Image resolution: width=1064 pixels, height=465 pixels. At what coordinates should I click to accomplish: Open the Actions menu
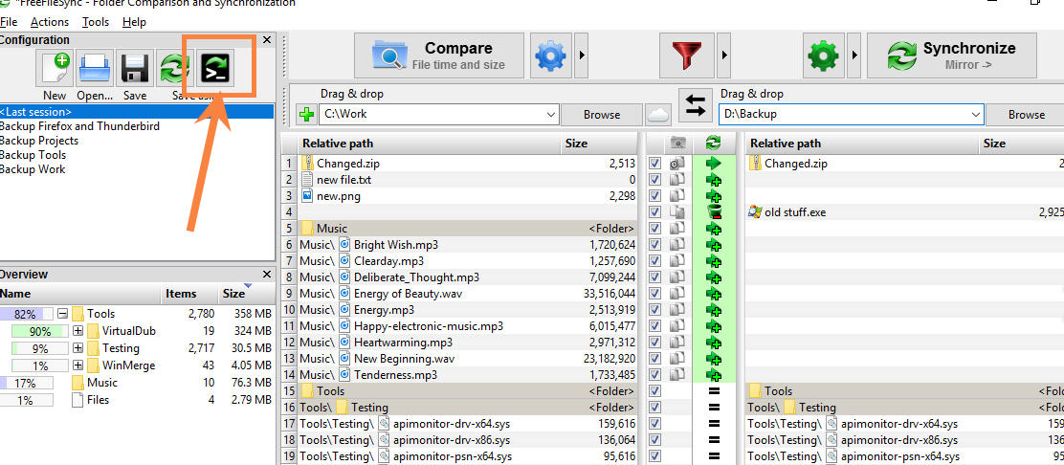[x=50, y=22]
